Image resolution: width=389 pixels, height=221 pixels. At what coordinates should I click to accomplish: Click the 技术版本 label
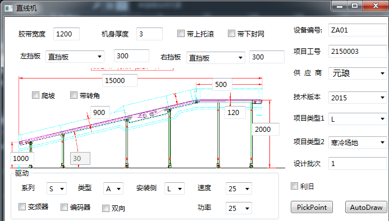pyautogui.click(x=307, y=96)
